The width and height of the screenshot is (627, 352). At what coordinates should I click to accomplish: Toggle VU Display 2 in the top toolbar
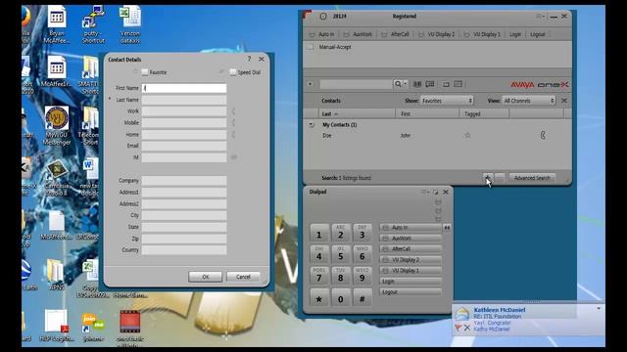(x=436, y=34)
